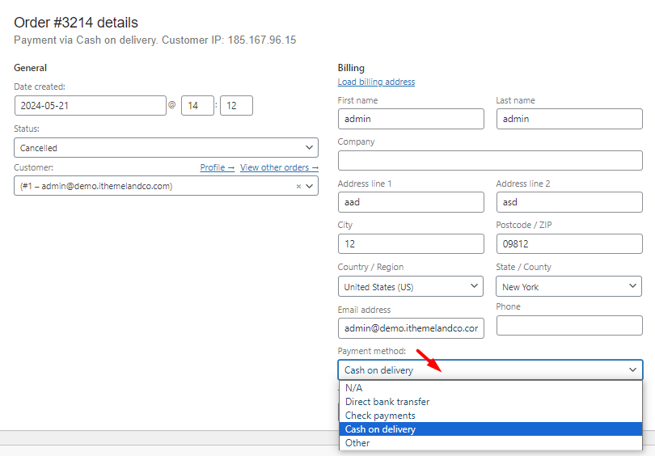Click the Load billing address link
This screenshot has width=655, height=456.
(376, 82)
